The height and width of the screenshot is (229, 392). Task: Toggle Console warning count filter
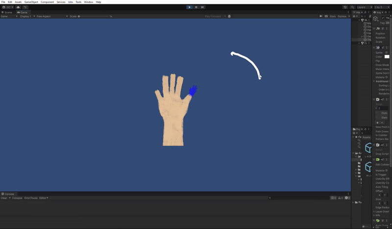point(341,198)
